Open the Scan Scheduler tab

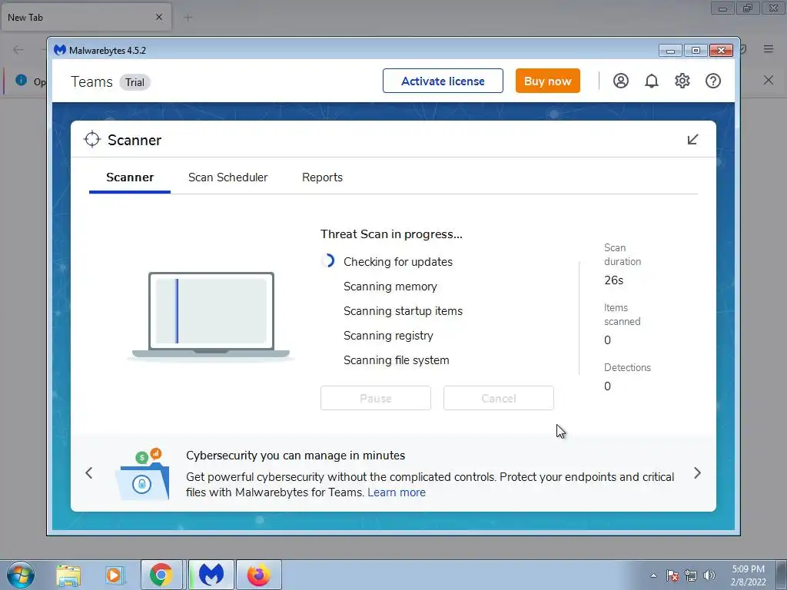(227, 177)
